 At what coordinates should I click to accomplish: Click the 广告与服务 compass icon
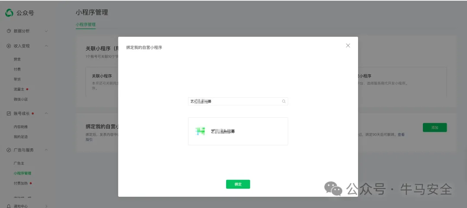[x=9, y=150]
